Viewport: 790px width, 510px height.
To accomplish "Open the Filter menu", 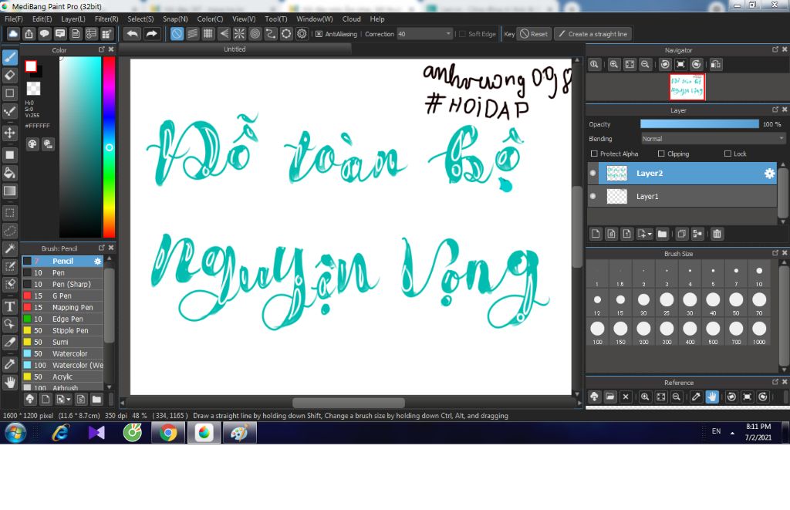I will 106,19.
